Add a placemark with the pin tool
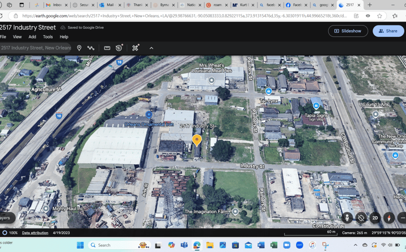 point(79,48)
